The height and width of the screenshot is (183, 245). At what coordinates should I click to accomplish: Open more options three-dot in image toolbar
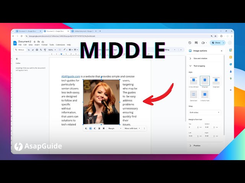coord(144,128)
